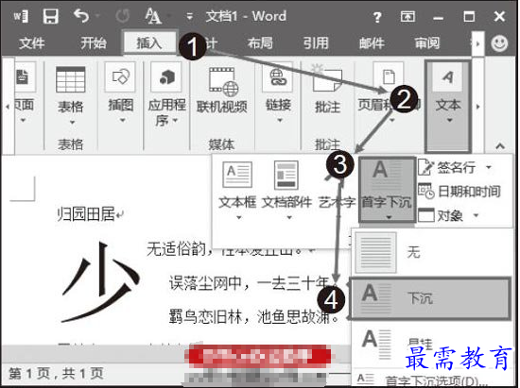Click the Word application icon
Image resolution: width=520 pixels, height=388 pixels.
click(x=21, y=15)
